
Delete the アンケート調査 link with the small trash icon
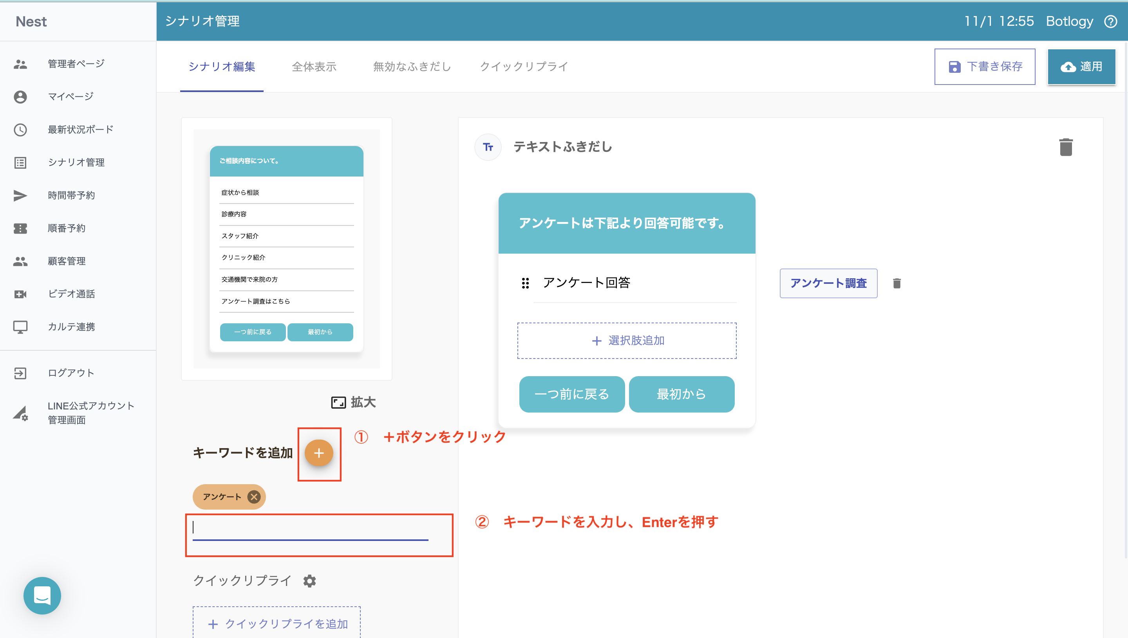(x=897, y=283)
